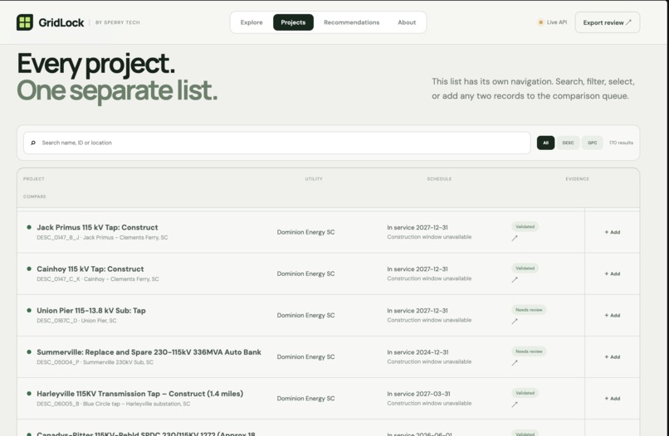Open evidence arrow for Harleyville row

pos(515,405)
